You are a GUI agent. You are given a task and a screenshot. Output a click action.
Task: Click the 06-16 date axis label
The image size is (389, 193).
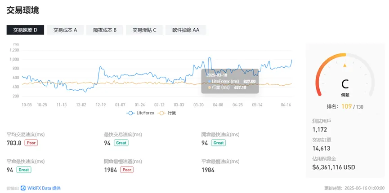tap(286, 105)
